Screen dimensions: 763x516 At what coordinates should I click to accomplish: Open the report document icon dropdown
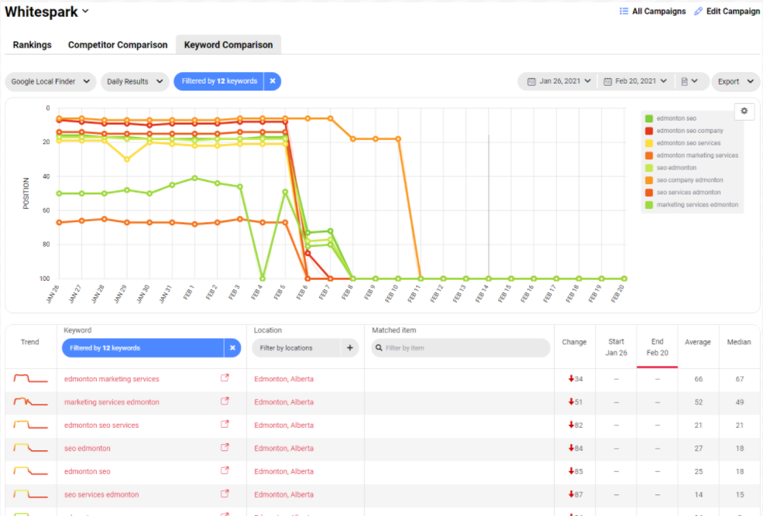(689, 81)
